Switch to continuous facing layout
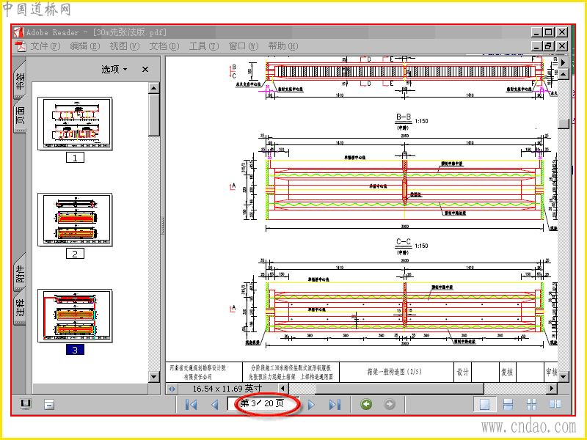The height and width of the screenshot is (440, 587). click(x=531, y=404)
